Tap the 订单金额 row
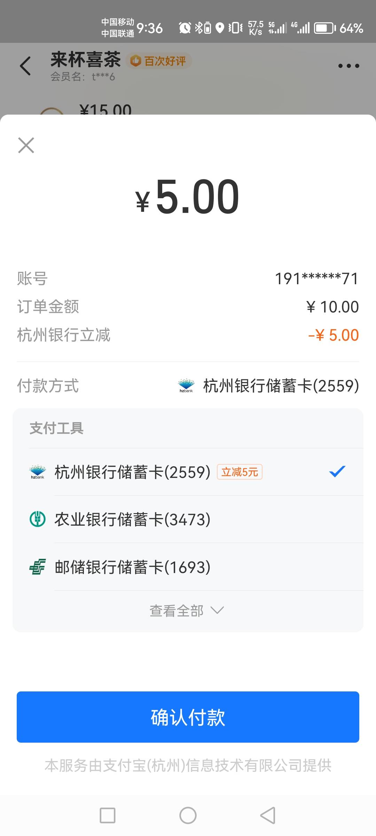 click(x=188, y=307)
